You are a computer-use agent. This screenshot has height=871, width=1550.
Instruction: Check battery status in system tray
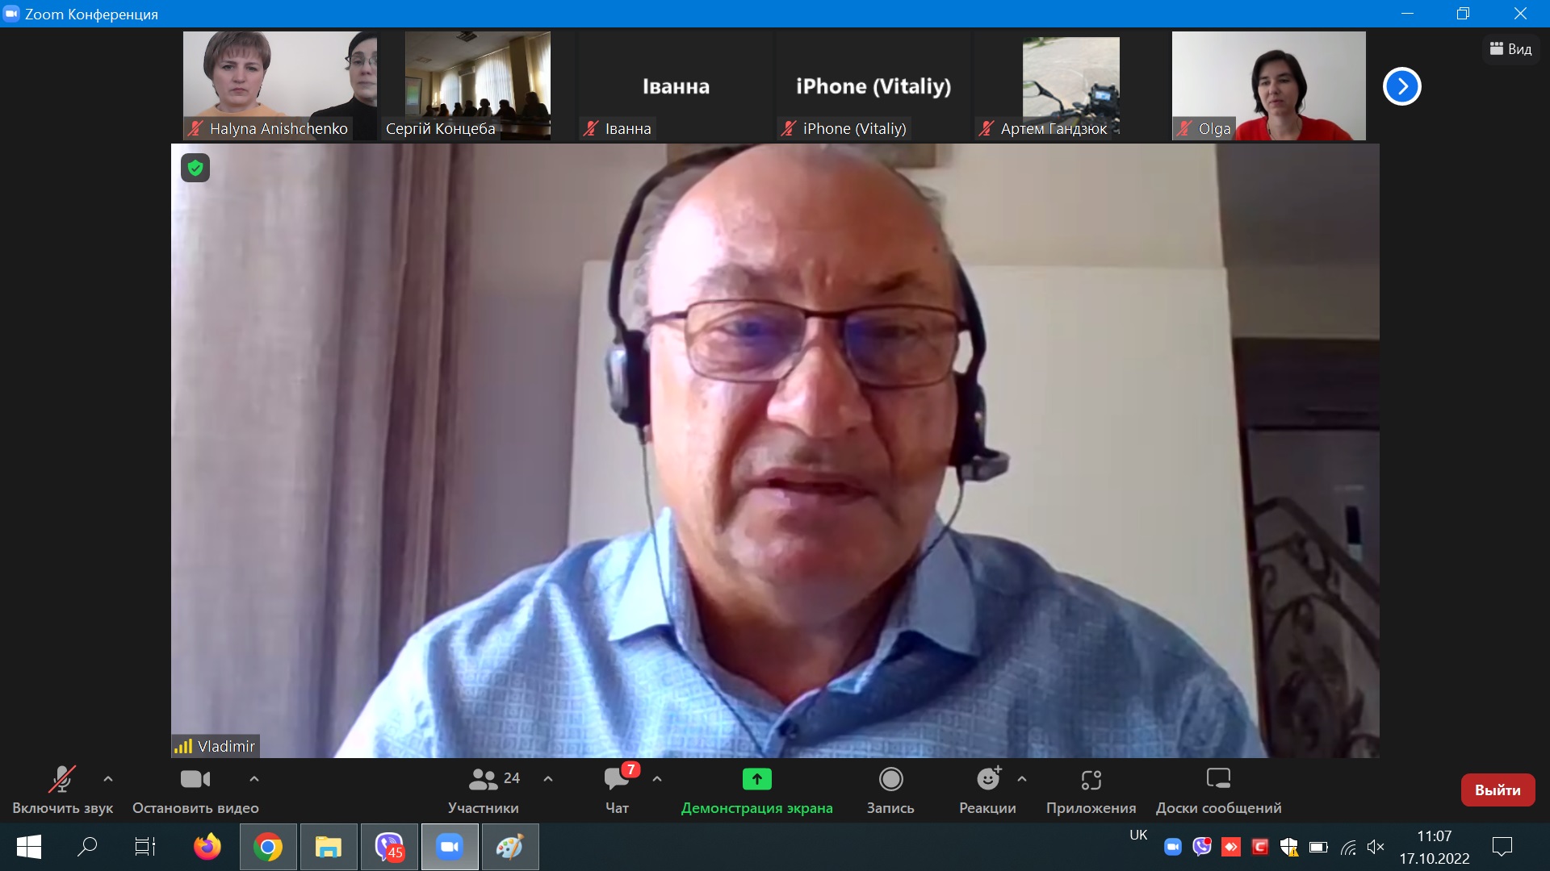[1318, 848]
